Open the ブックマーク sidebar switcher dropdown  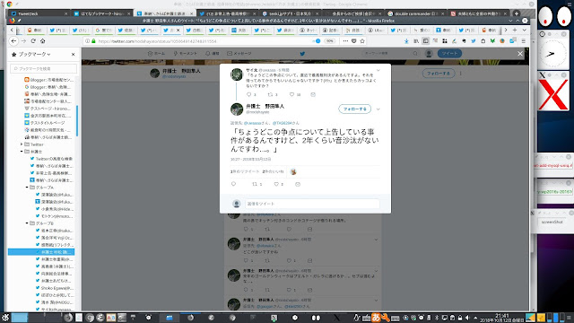[34, 54]
